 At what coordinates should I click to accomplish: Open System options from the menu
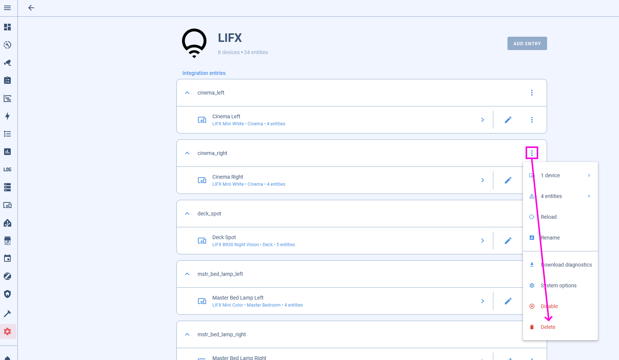(x=560, y=285)
